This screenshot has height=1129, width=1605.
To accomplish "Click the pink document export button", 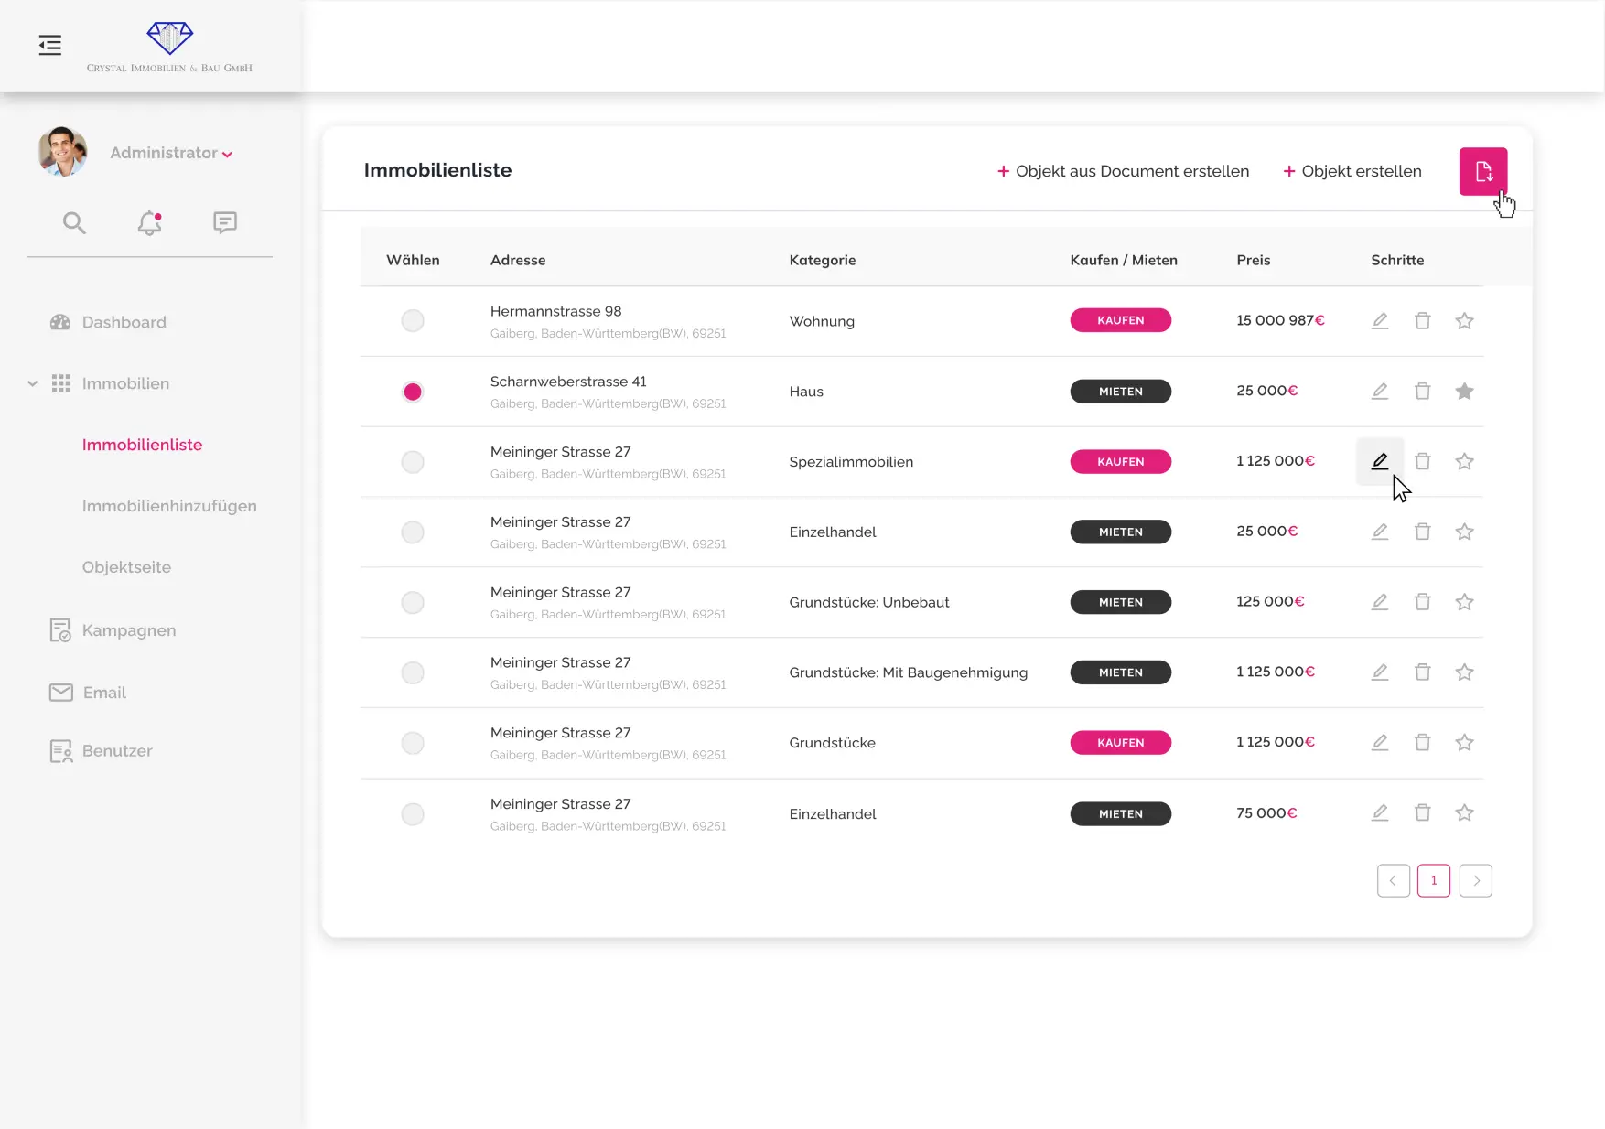I will [x=1482, y=171].
